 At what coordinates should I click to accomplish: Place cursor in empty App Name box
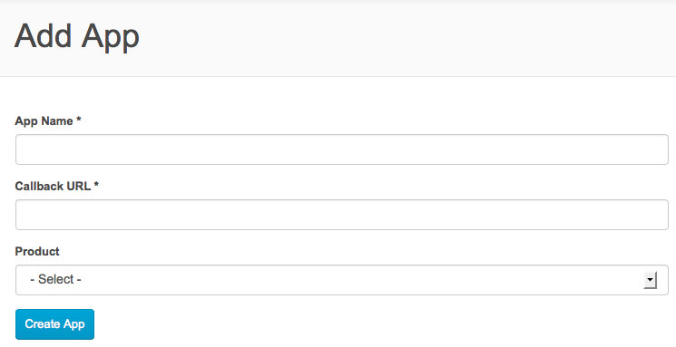tap(342, 149)
